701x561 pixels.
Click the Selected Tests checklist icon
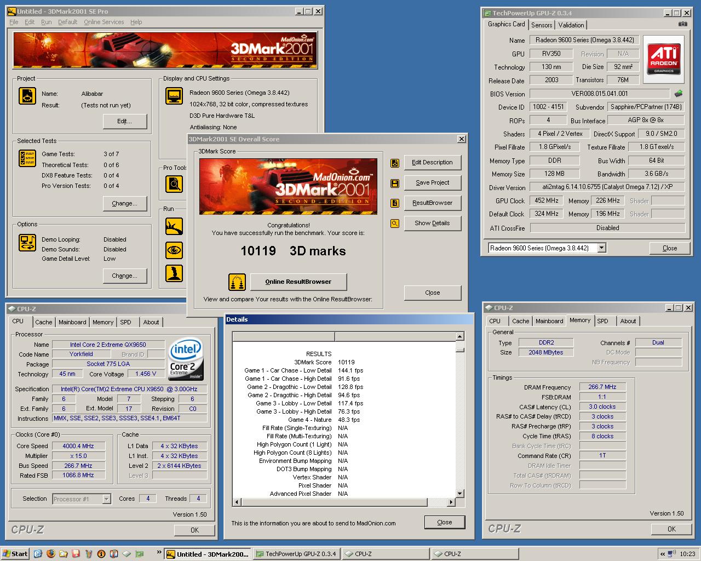[27, 158]
